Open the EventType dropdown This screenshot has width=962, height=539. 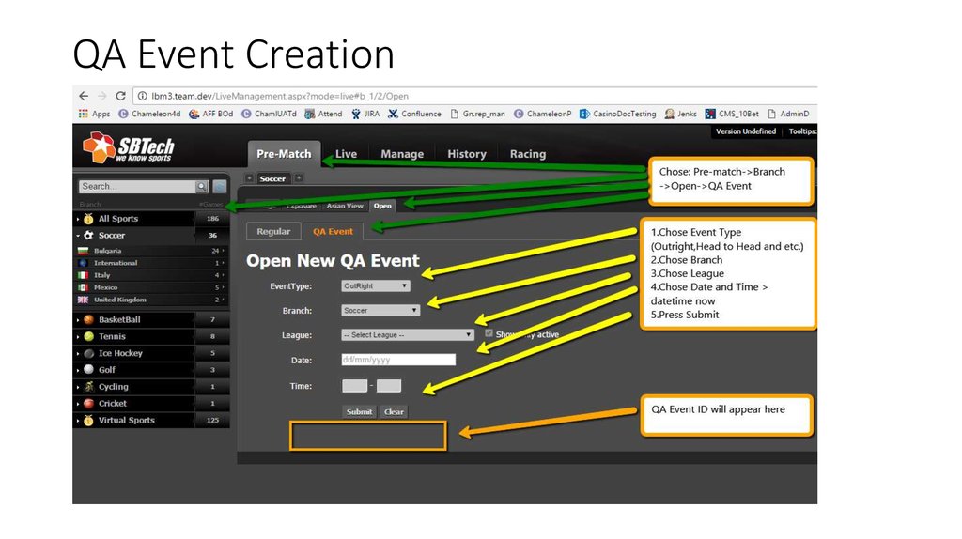click(x=376, y=285)
